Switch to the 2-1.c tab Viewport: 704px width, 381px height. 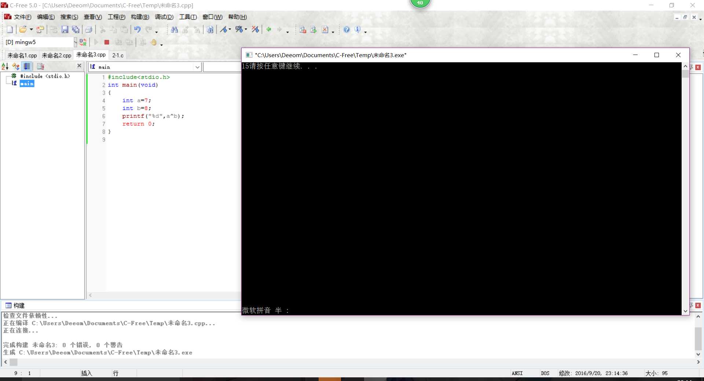[x=118, y=55]
